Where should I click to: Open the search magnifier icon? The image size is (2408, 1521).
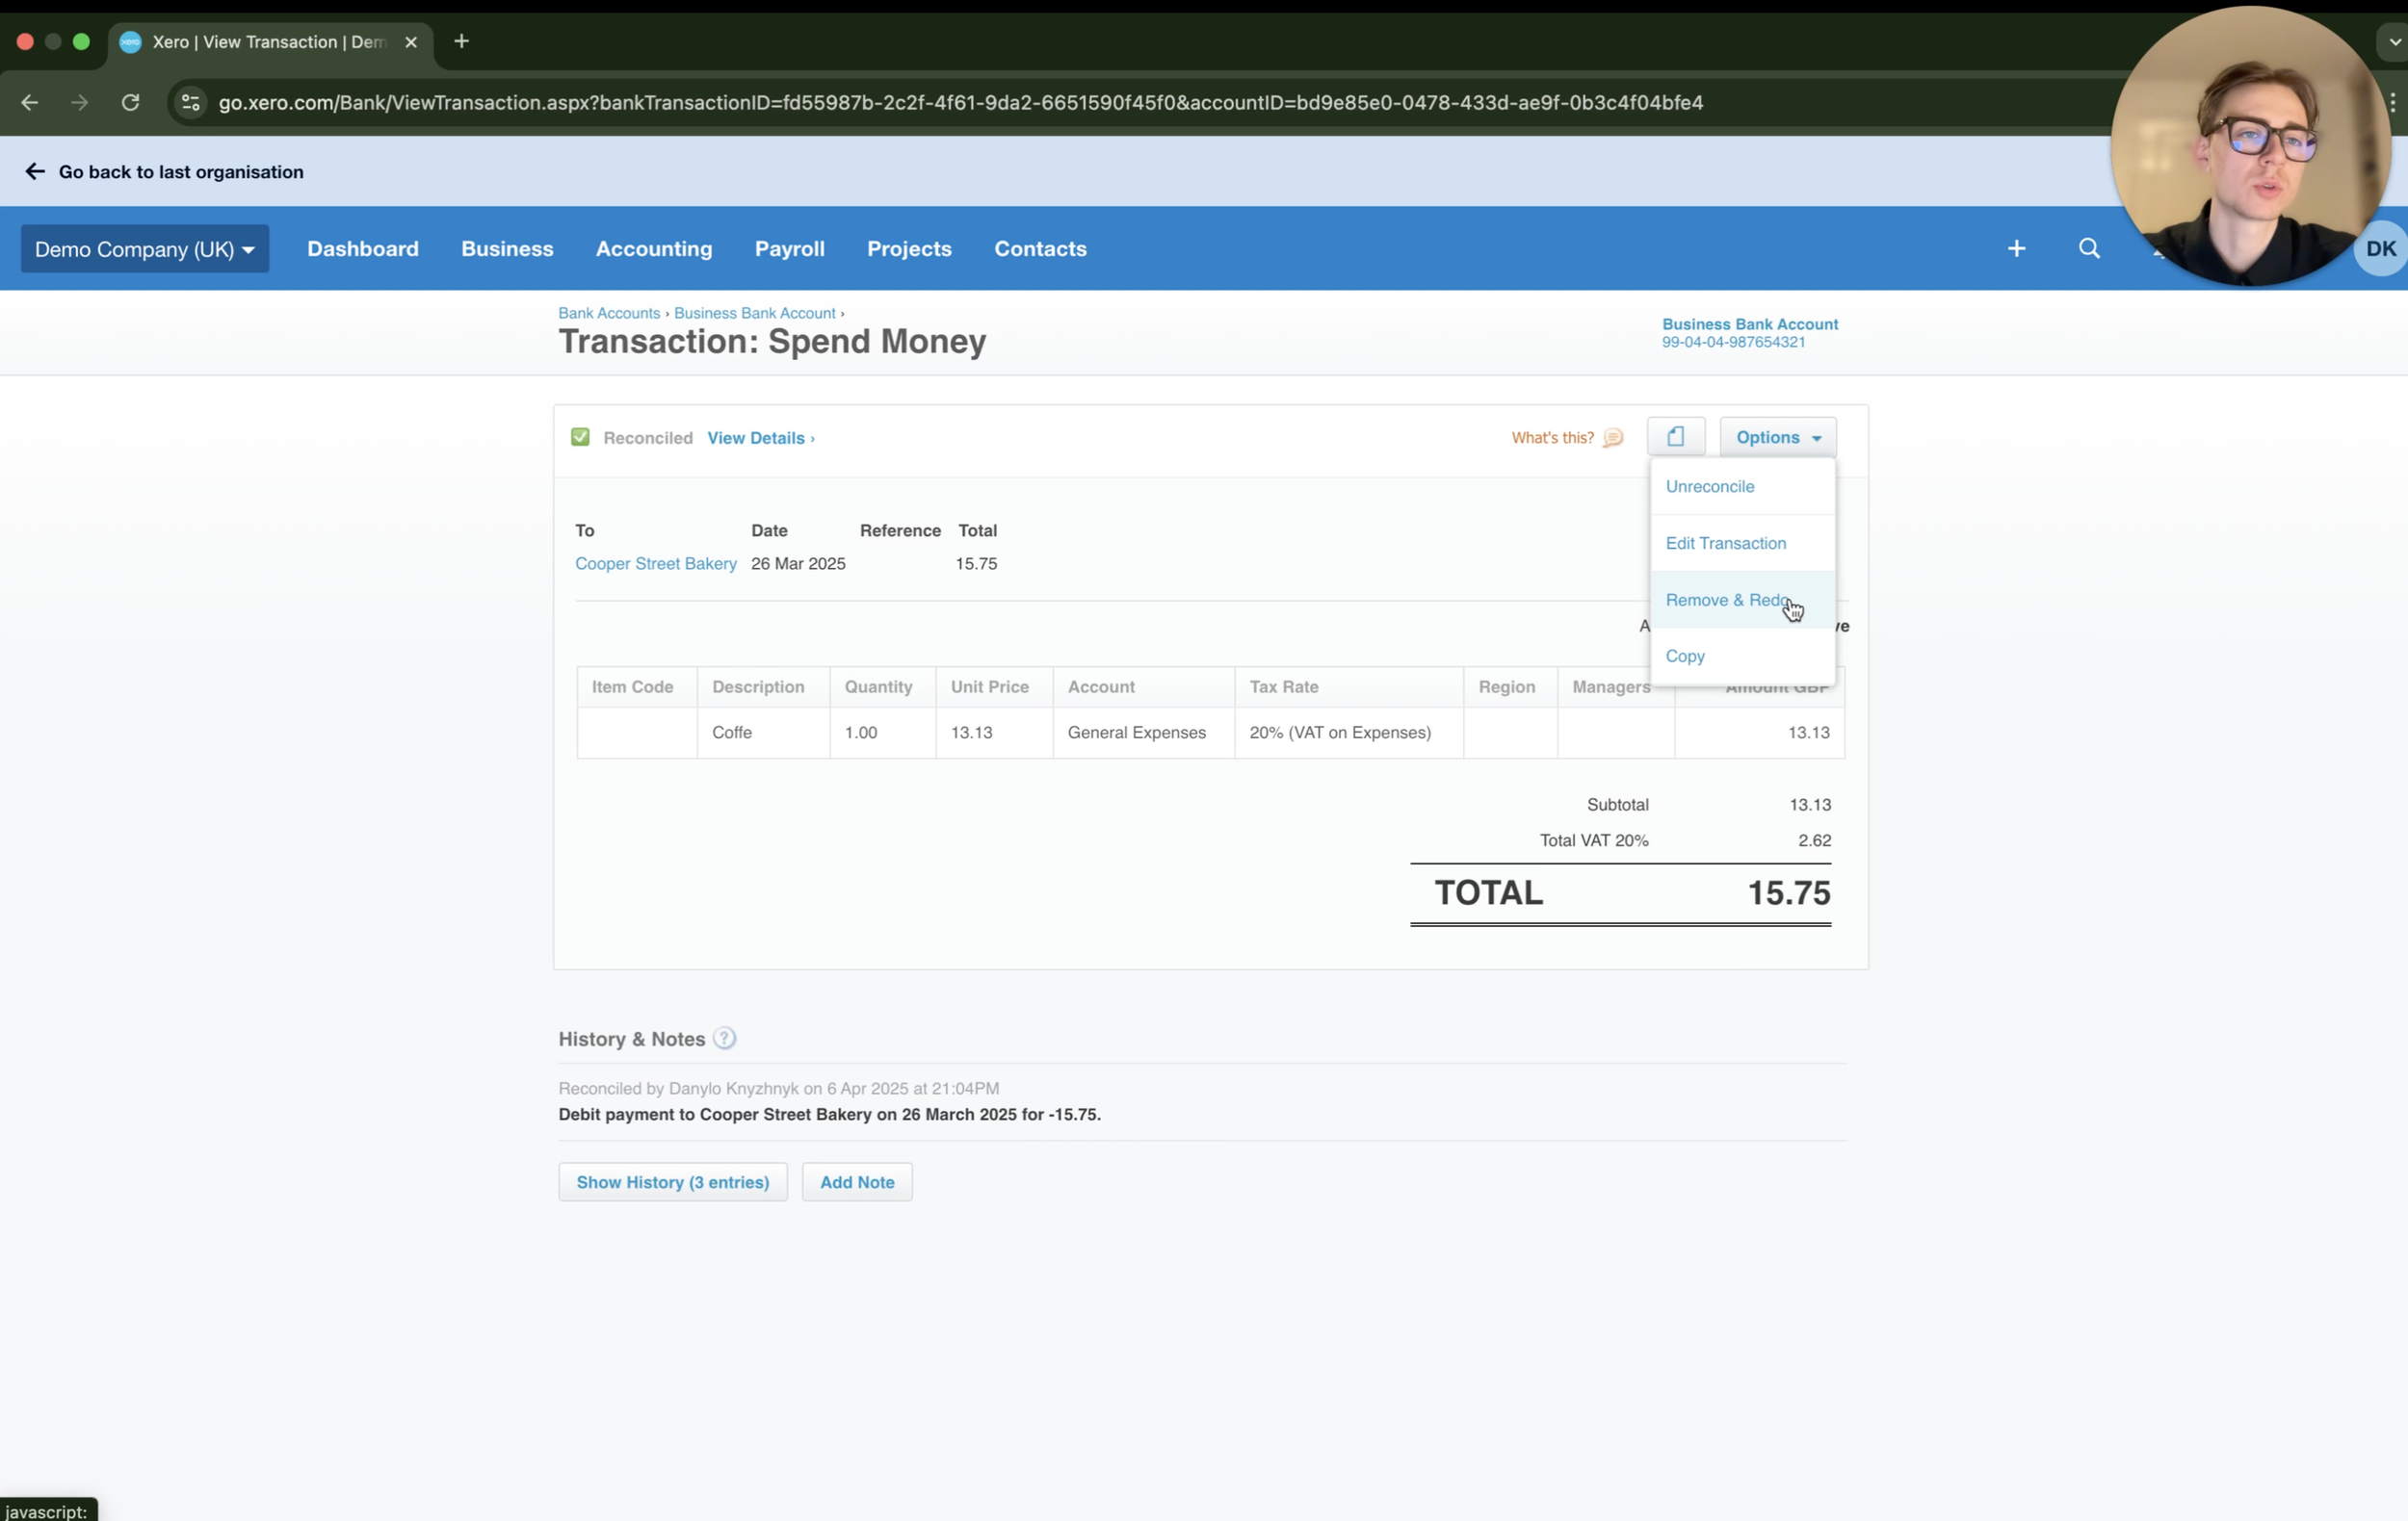pyautogui.click(x=2089, y=248)
